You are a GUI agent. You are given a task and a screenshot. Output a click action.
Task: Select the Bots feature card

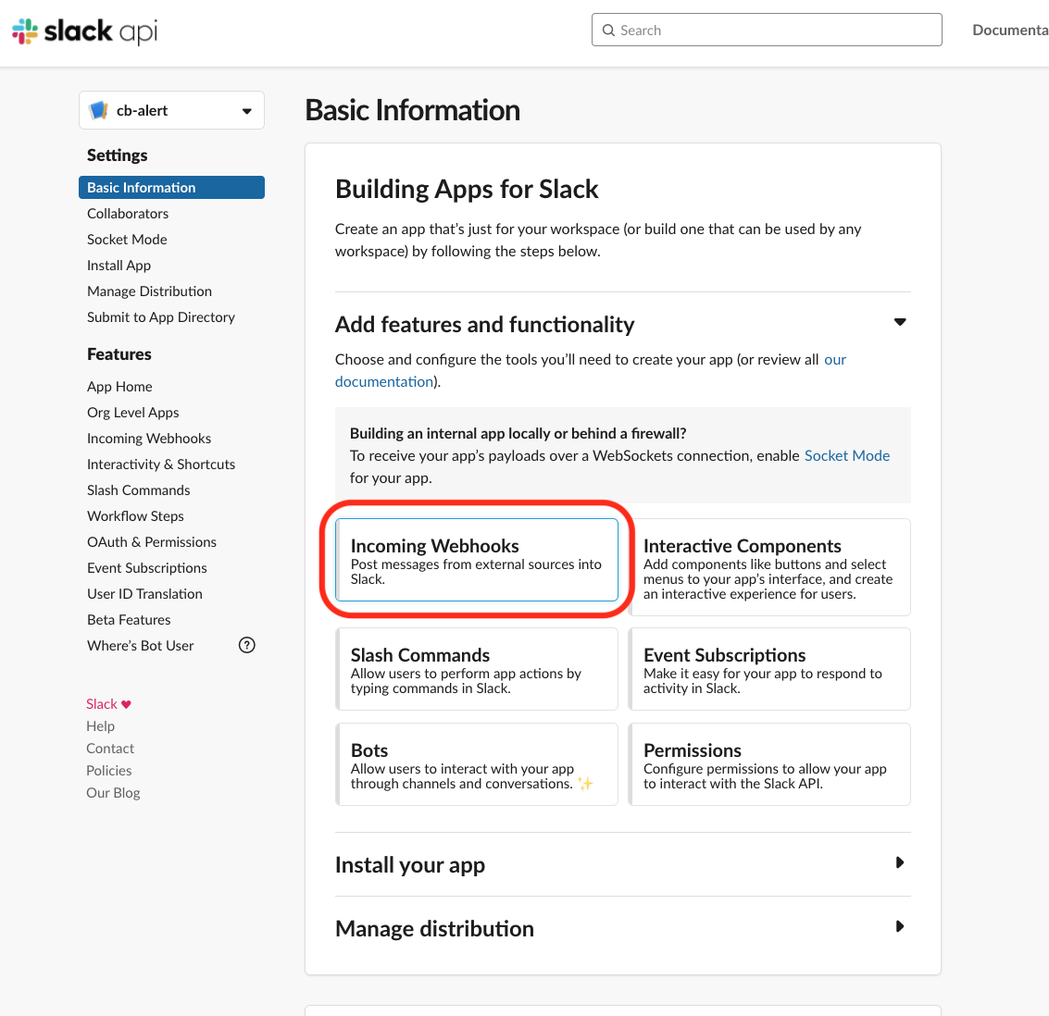pyautogui.click(x=476, y=764)
